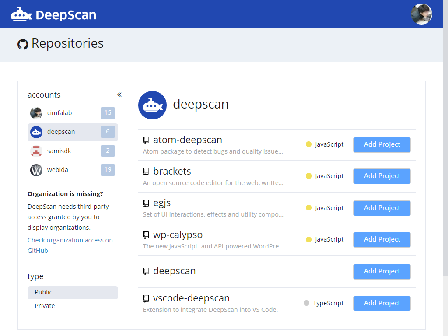Add Project for deepscan repository

coord(381,271)
